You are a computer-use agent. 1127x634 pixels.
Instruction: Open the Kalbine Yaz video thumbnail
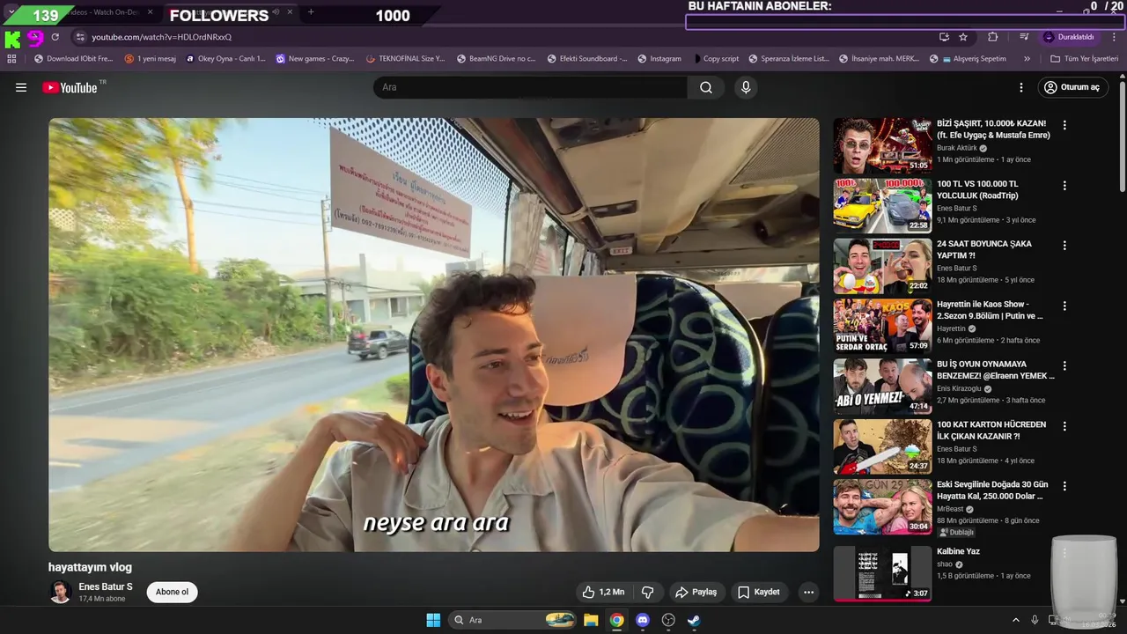(x=882, y=572)
